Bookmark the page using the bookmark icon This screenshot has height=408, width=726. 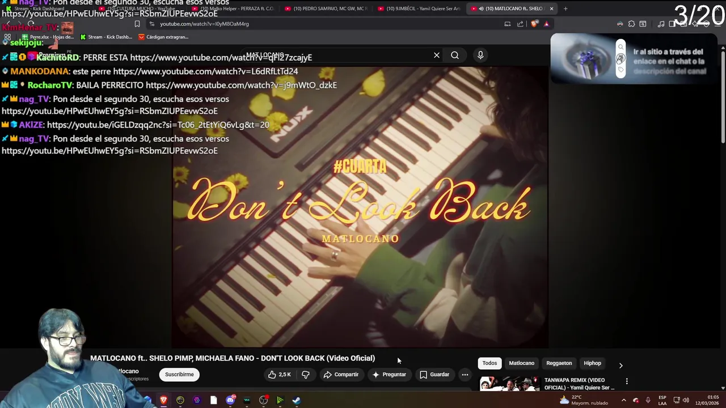pyautogui.click(x=137, y=24)
